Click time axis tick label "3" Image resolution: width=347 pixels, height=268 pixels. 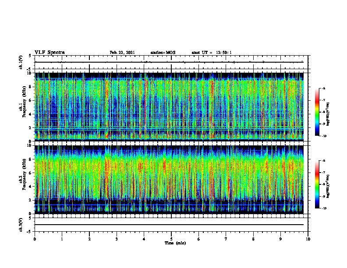point(117,239)
